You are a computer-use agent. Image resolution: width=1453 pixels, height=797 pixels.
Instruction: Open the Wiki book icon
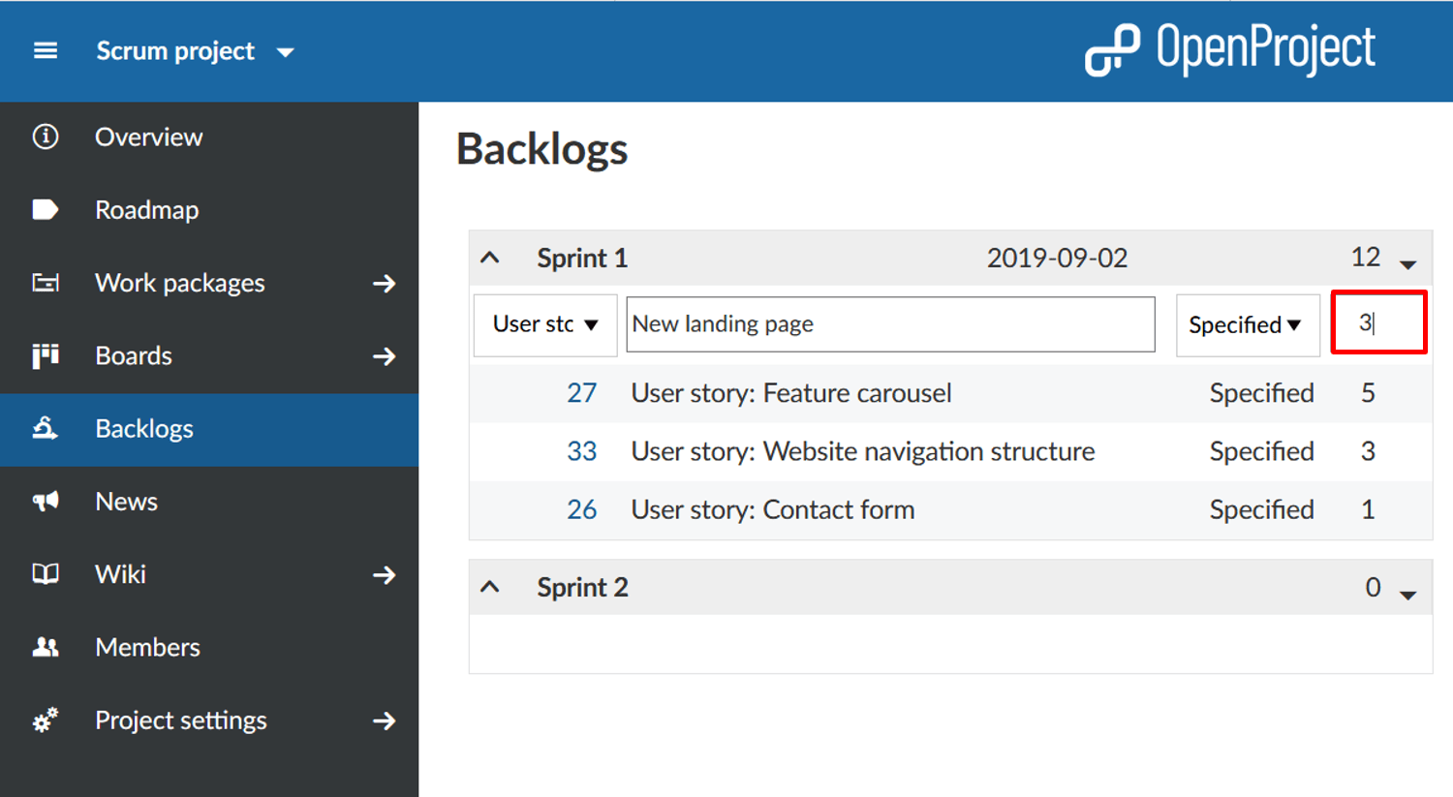[45, 573]
